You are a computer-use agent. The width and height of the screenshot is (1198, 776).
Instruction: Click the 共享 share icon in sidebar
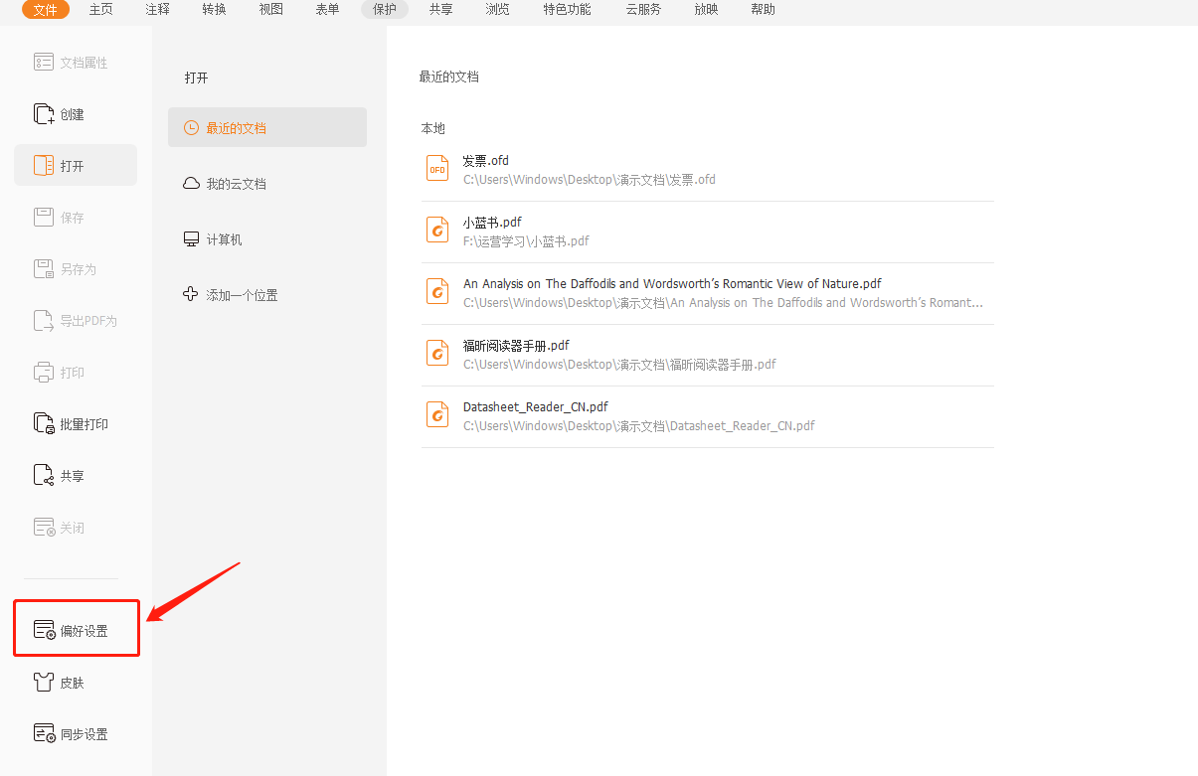tap(44, 476)
